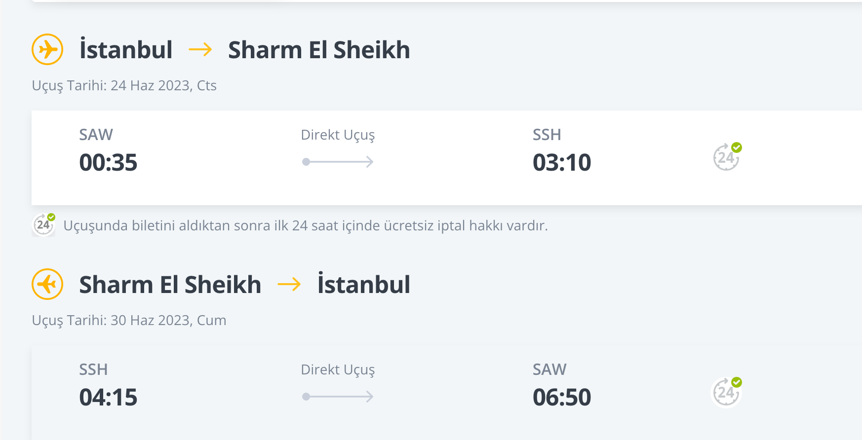
Task: Click the departing plane icon beside İstanbul heading
Action: 47,49
